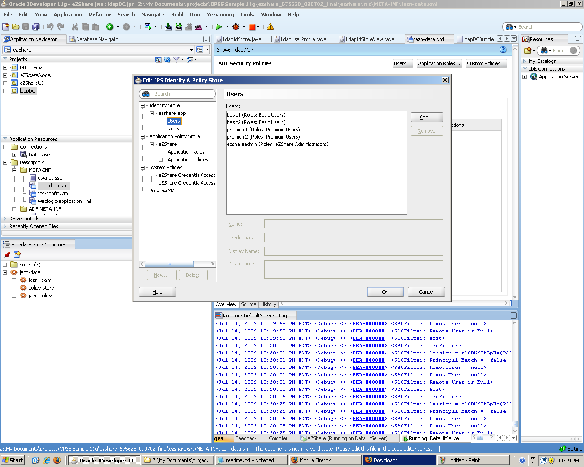Click the Open file folder icon
The height and width of the screenshot is (467, 584).
tap(16, 27)
